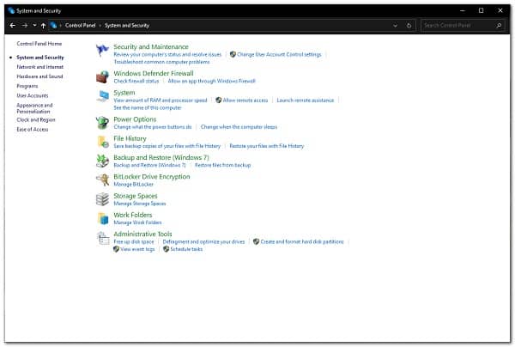This screenshot has width=515, height=347.
Task: Click the Security and Maintenance flag icon
Action: tap(102, 51)
